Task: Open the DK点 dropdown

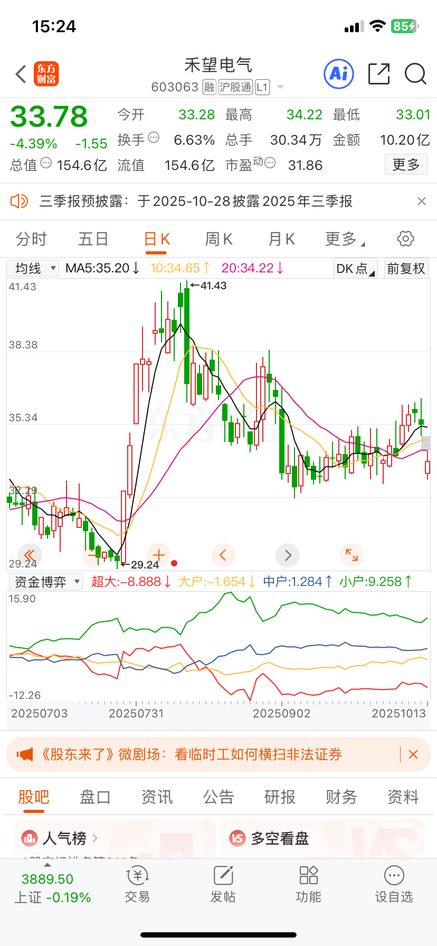Action: tap(355, 268)
